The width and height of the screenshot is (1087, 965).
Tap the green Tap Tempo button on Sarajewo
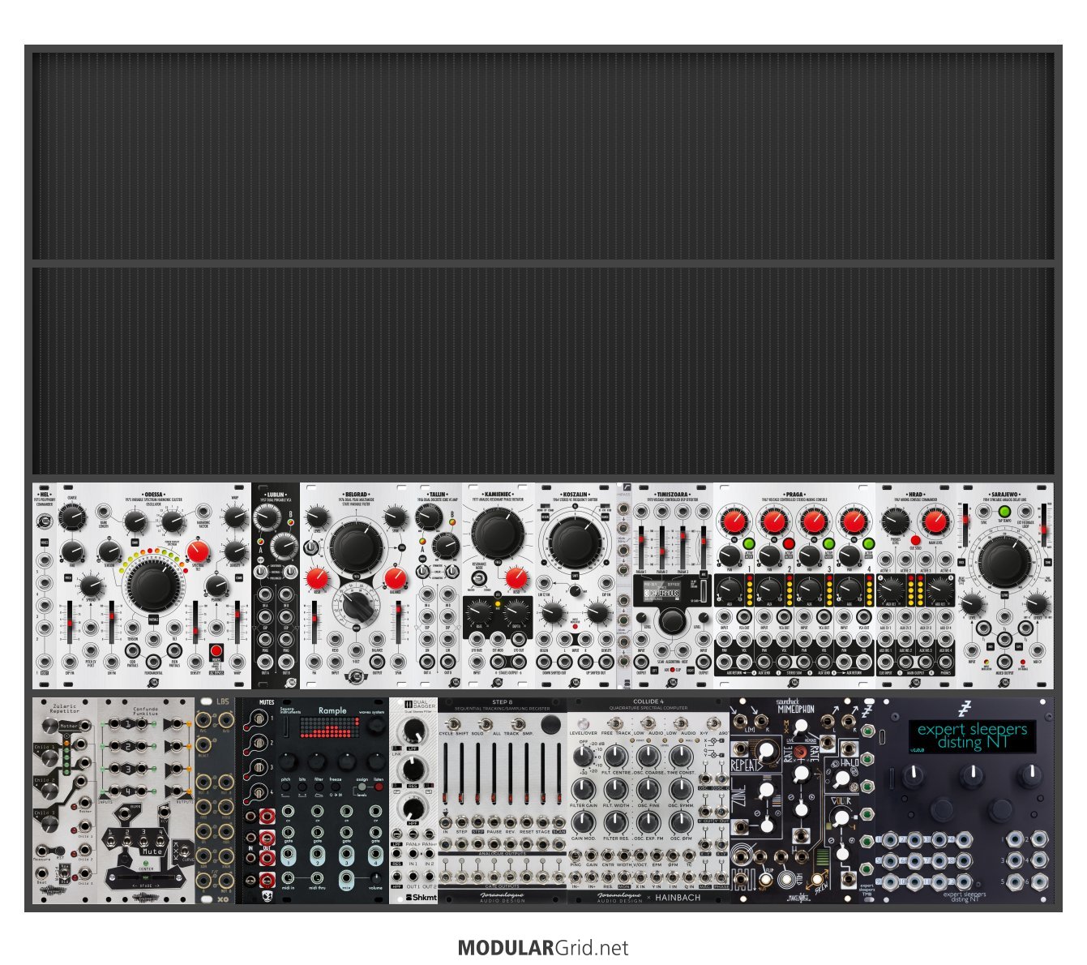coord(1004,512)
